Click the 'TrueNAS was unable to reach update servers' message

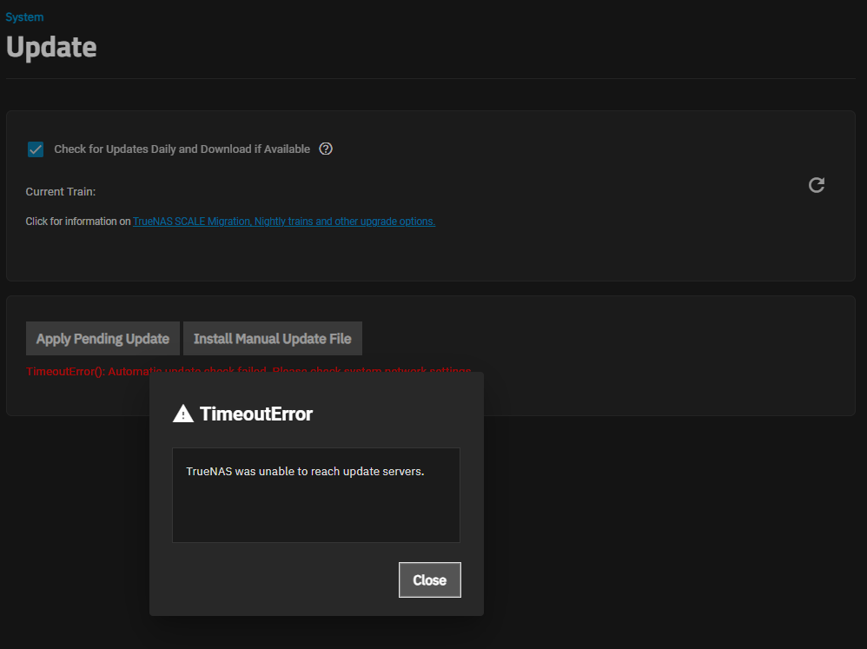pyautogui.click(x=305, y=472)
